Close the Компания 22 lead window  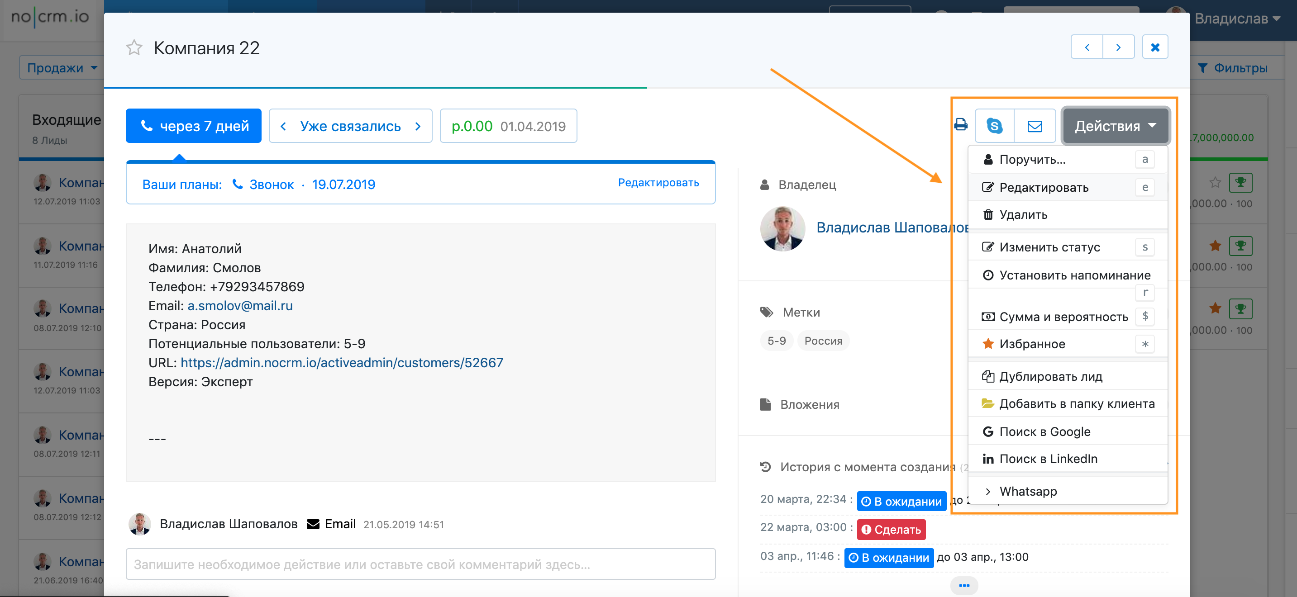click(x=1155, y=47)
